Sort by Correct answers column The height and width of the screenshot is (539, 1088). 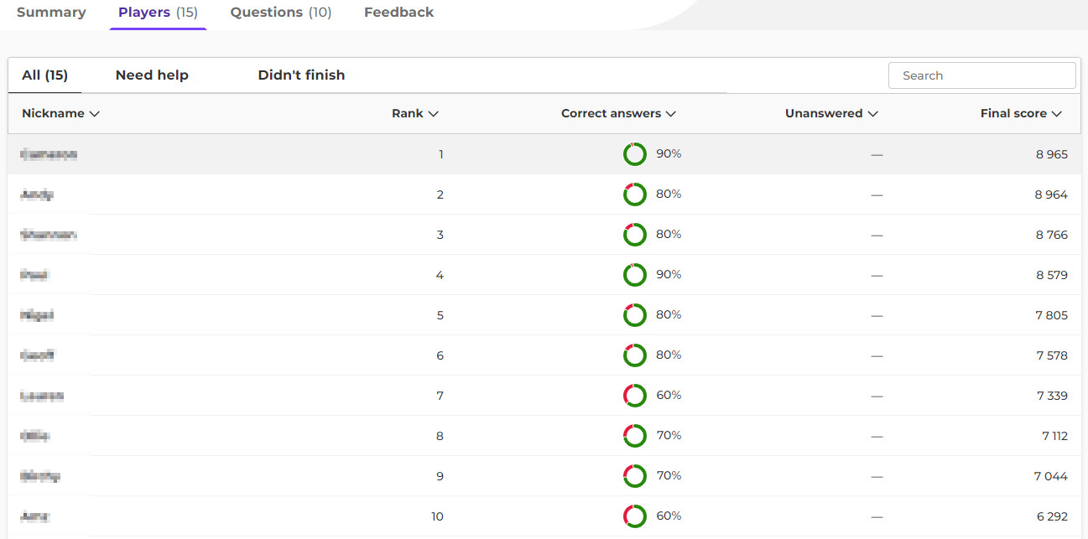click(618, 114)
